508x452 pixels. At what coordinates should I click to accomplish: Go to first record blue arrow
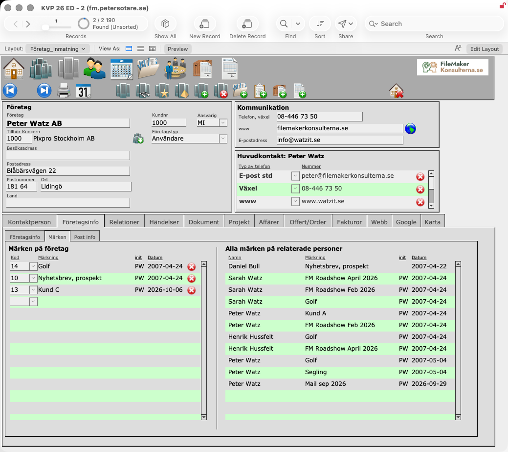pyautogui.click(x=10, y=91)
